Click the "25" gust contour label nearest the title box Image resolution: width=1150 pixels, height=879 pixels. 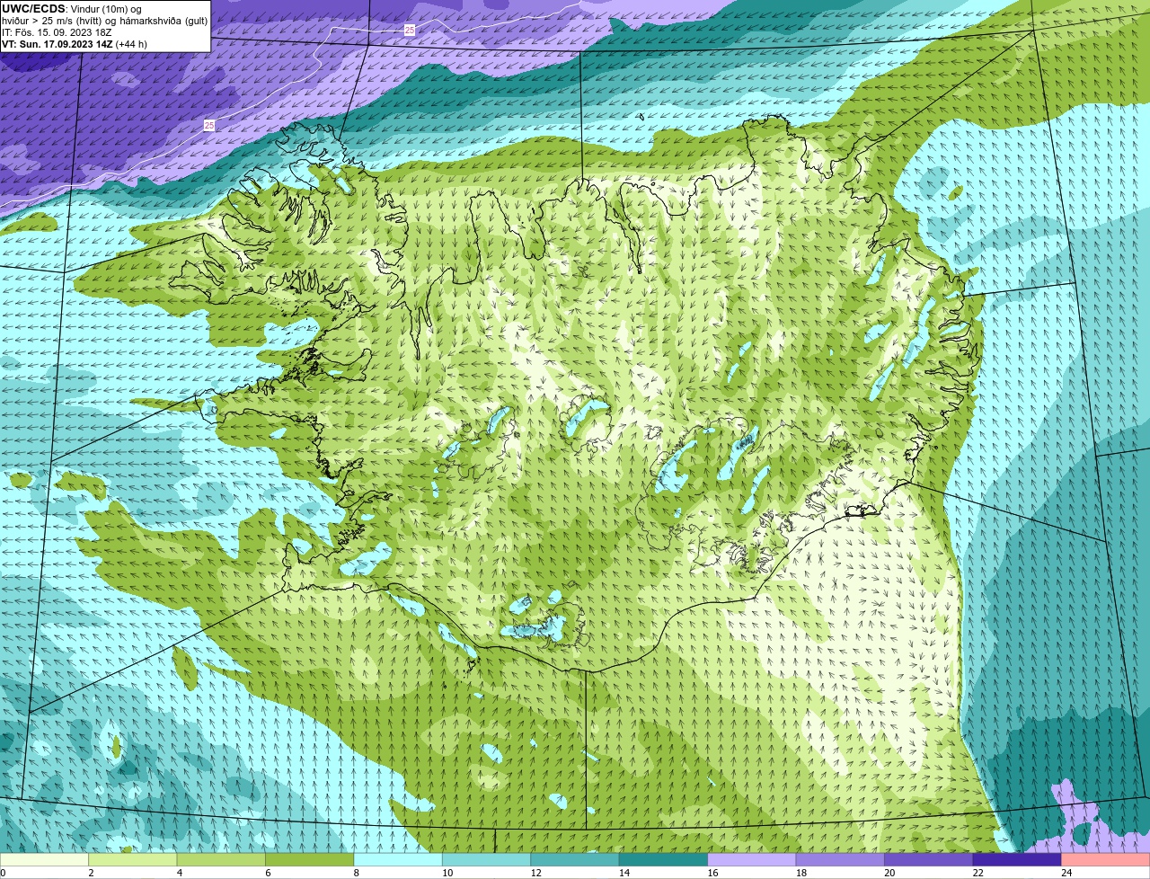coord(209,125)
